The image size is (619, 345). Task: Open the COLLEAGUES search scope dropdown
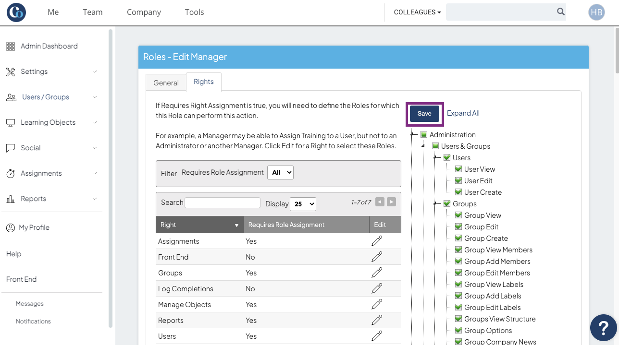pos(417,12)
